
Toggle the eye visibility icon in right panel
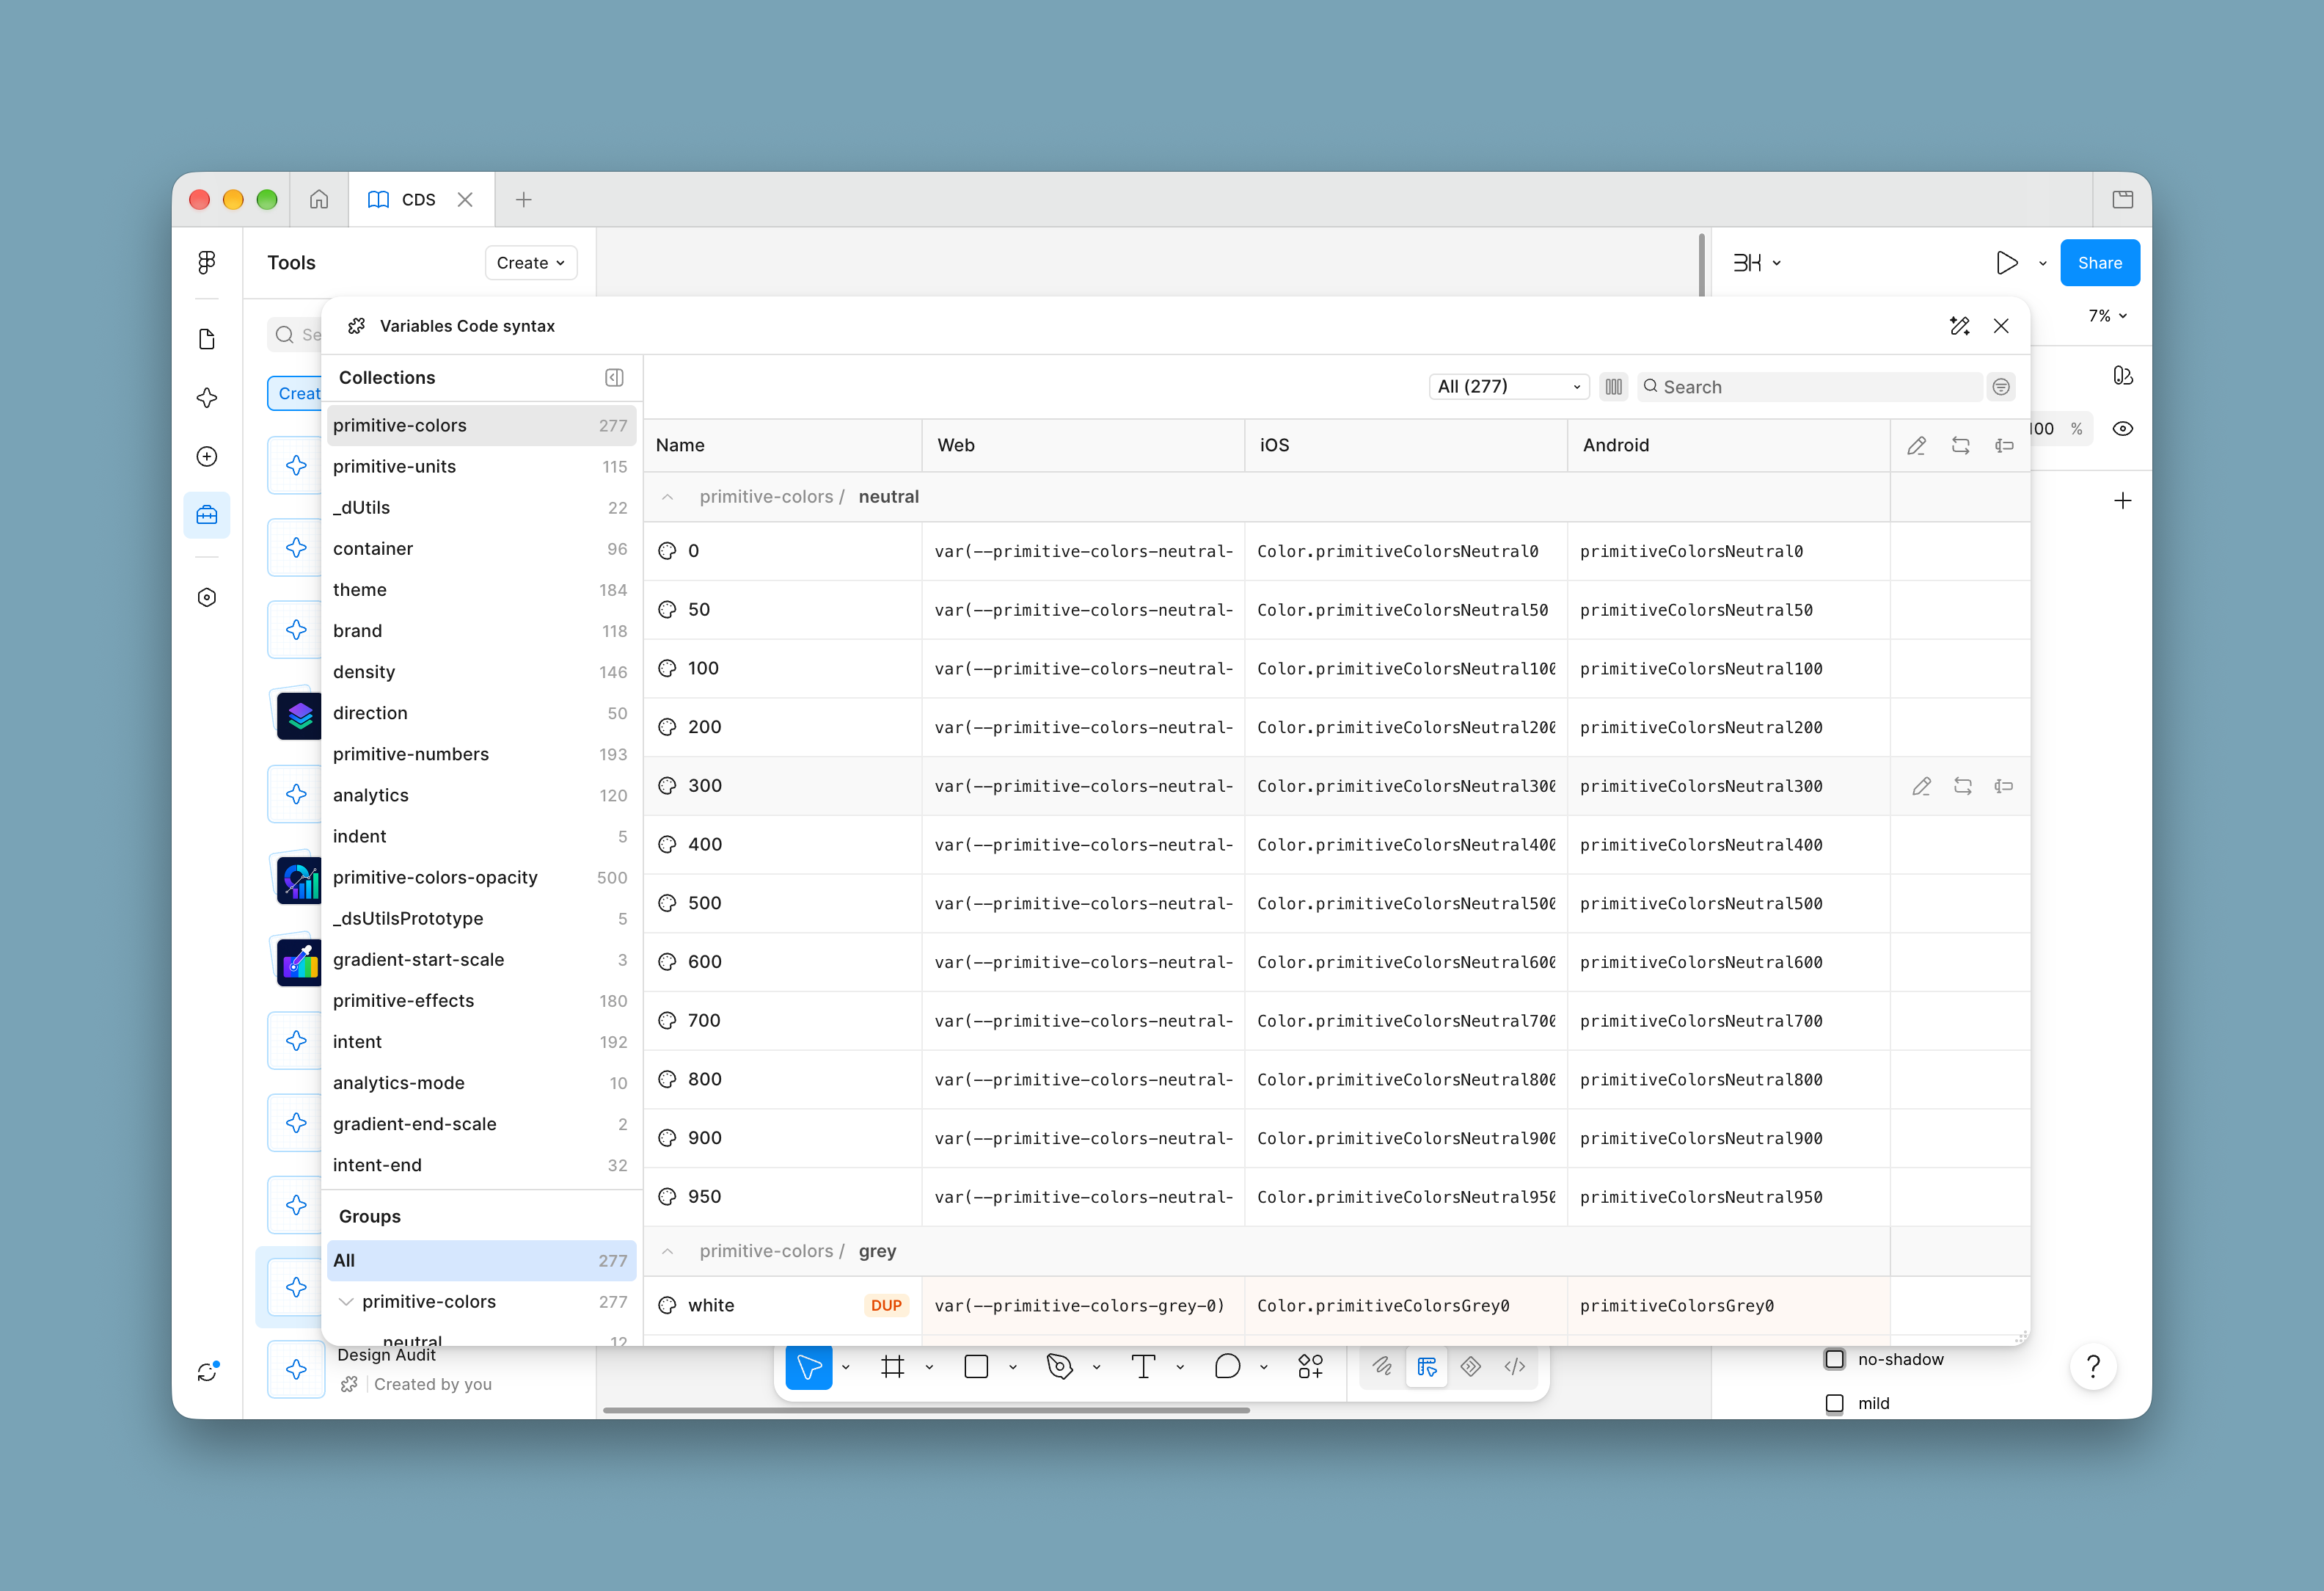(x=2122, y=429)
